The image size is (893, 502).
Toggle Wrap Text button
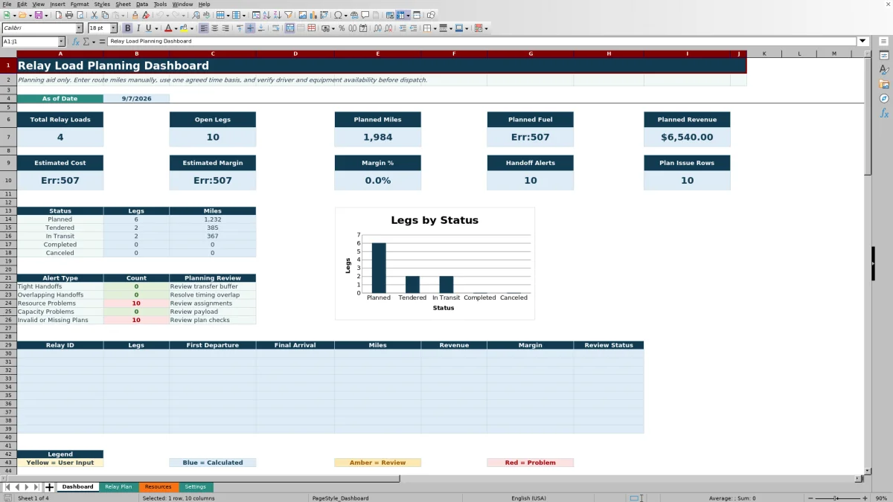click(275, 28)
